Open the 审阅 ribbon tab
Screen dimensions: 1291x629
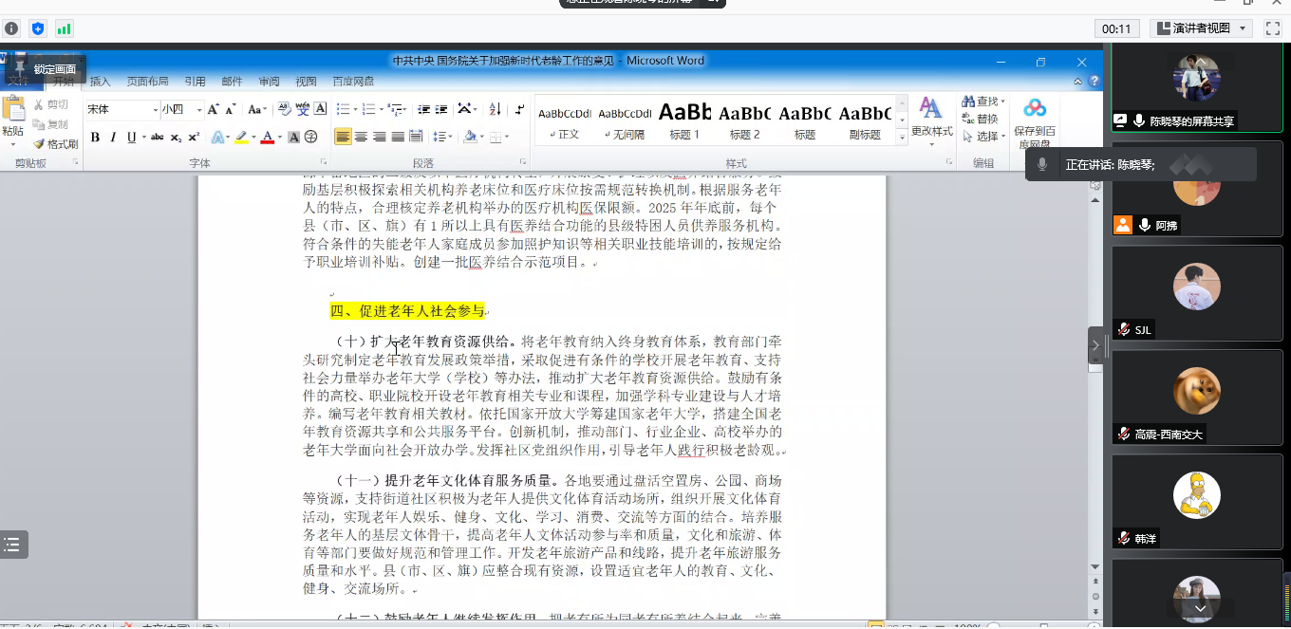click(269, 82)
